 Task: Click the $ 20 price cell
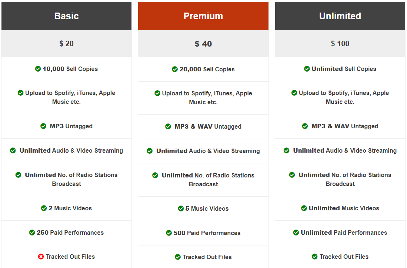[66, 44]
